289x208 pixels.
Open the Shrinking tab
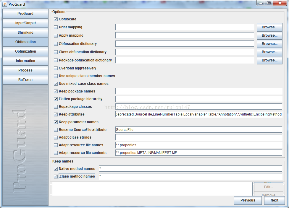(25, 32)
